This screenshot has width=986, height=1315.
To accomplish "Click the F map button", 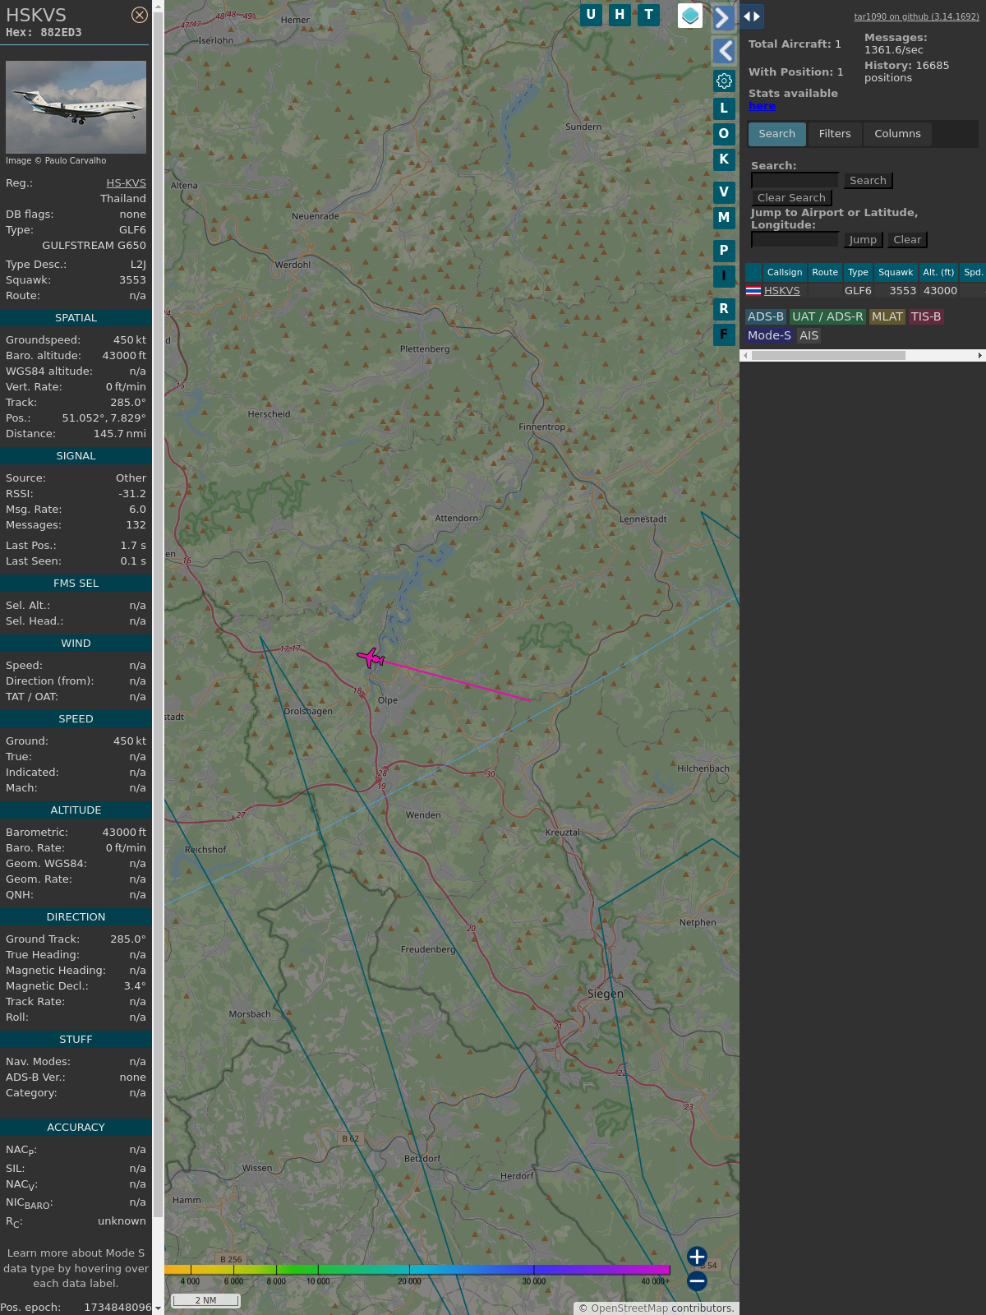I will [x=724, y=334].
